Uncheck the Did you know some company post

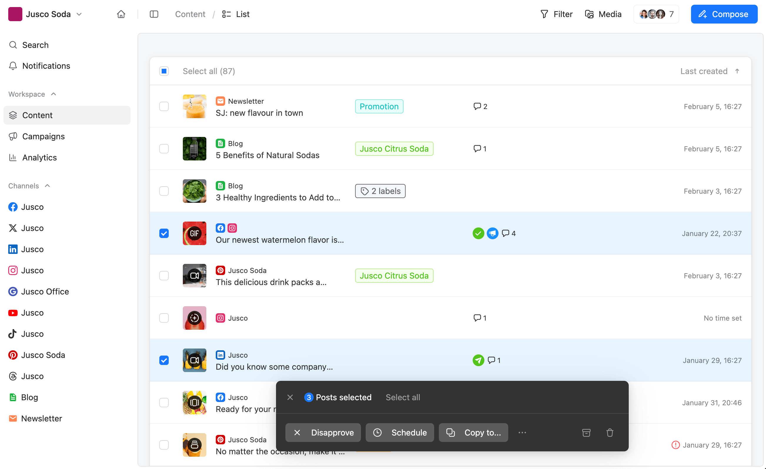click(x=164, y=360)
